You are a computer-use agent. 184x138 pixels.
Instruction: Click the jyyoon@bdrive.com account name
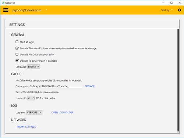27,10
